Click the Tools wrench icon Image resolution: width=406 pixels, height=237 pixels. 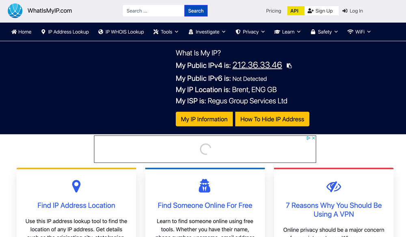(x=156, y=32)
